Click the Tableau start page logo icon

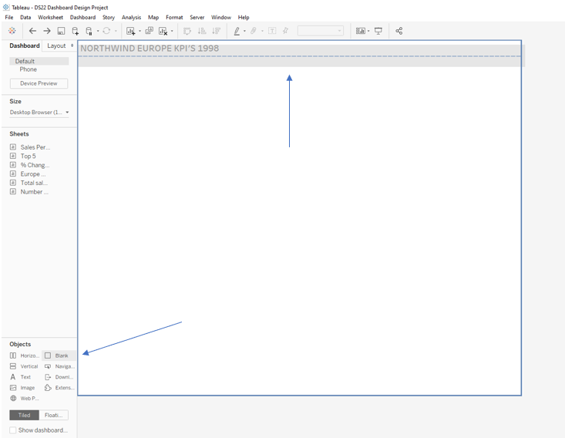12,31
